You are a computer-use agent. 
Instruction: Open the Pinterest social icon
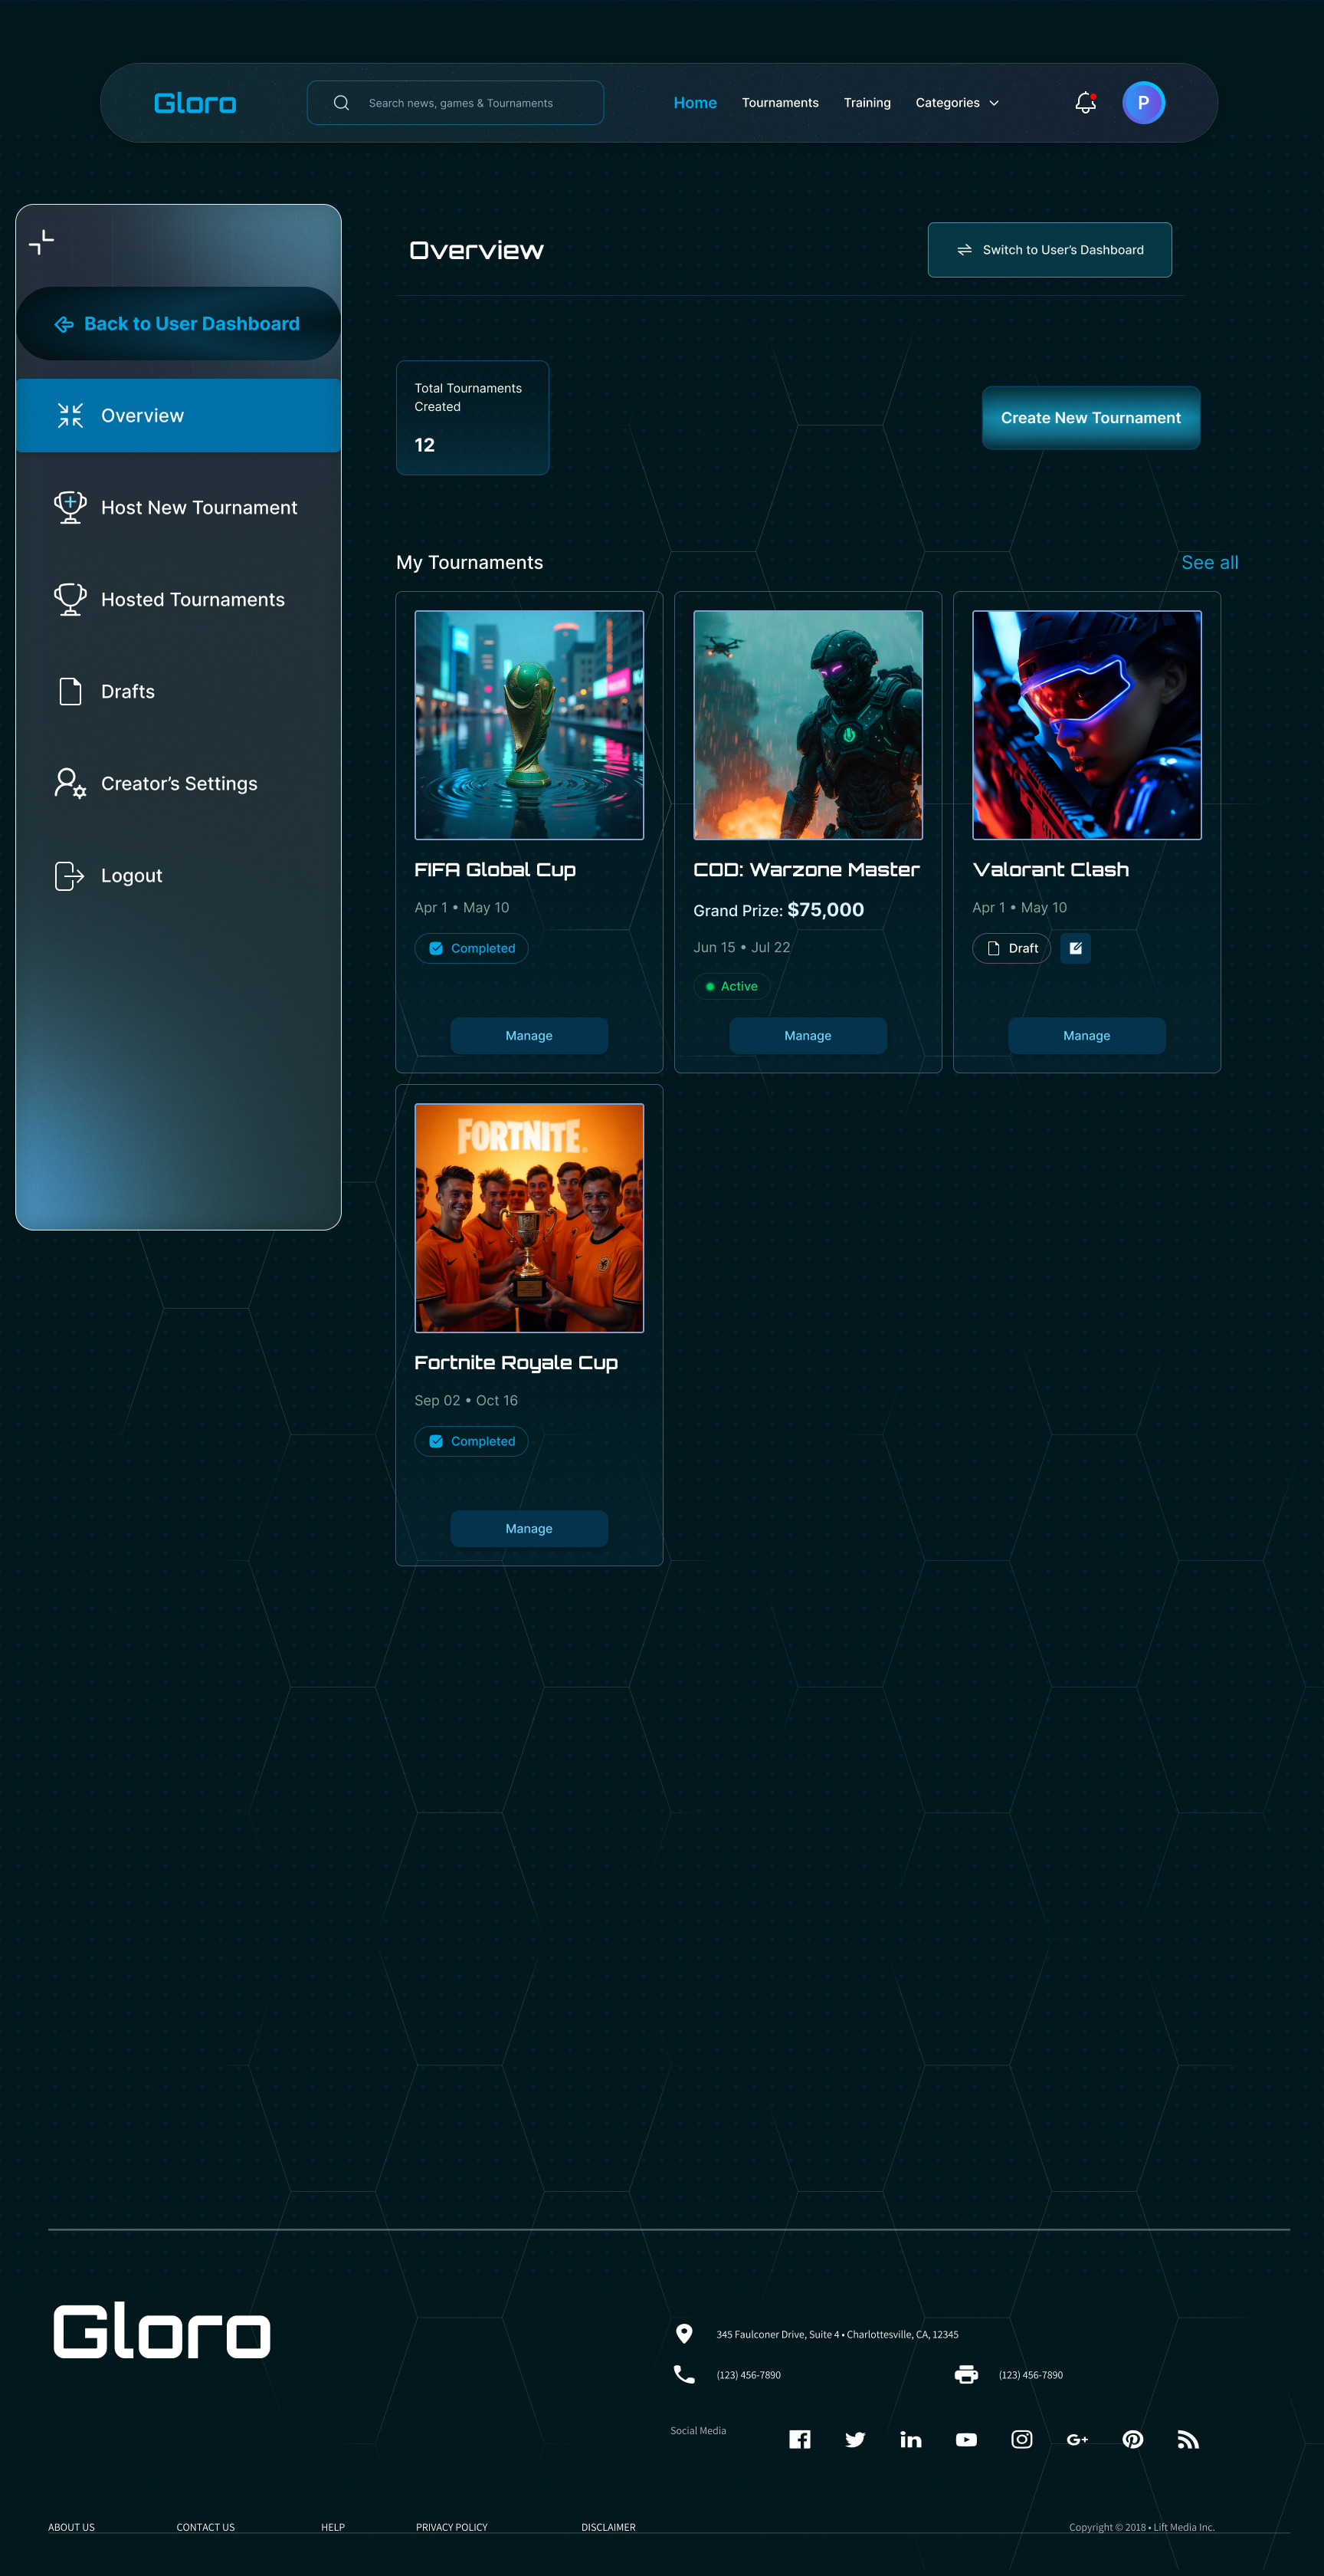tap(1132, 2439)
